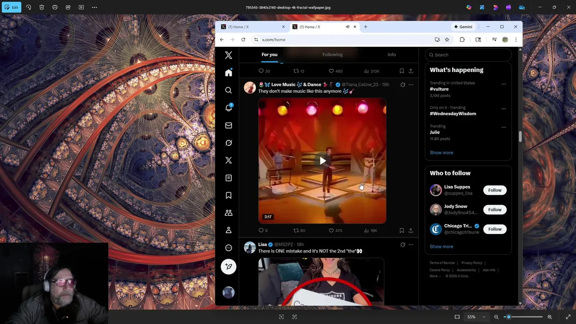The height and width of the screenshot is (324, 576).
Task: Open the Chrome three-dot menu
Action: (x=516, y=40)
